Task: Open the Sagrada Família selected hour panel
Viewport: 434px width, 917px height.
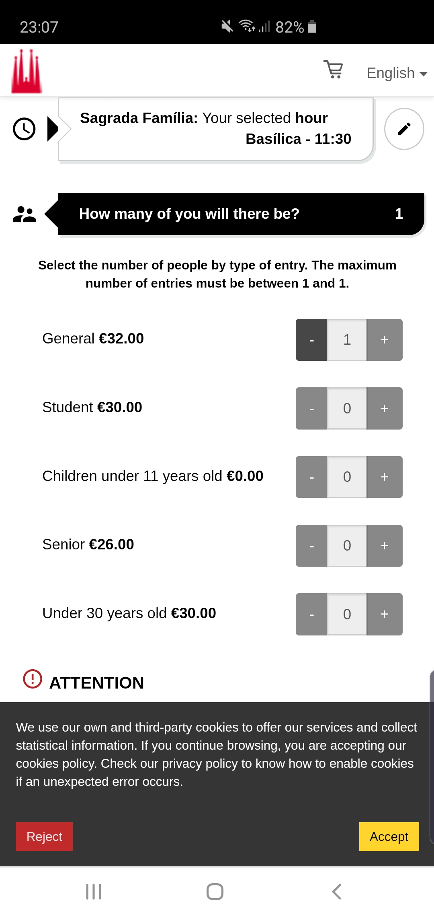Action: tap(215, 129)
